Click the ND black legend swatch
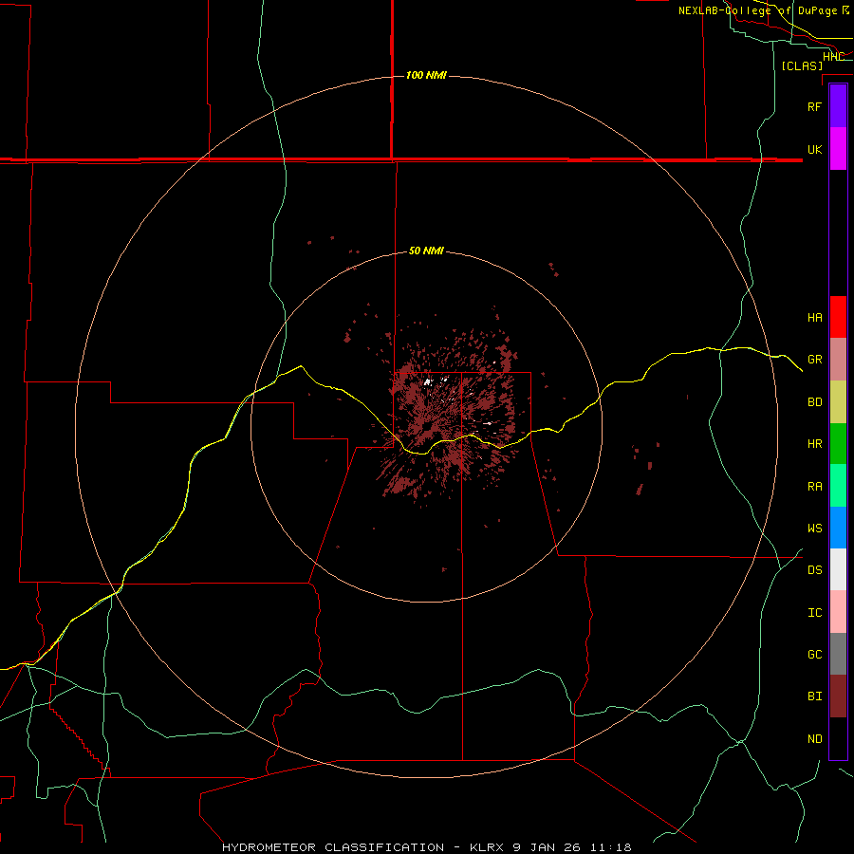854x854 pixels. click(838, 738)
